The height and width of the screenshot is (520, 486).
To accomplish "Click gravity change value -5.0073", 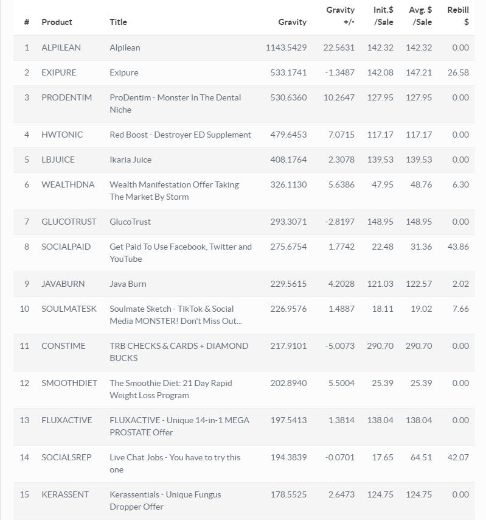I will 340,346.
